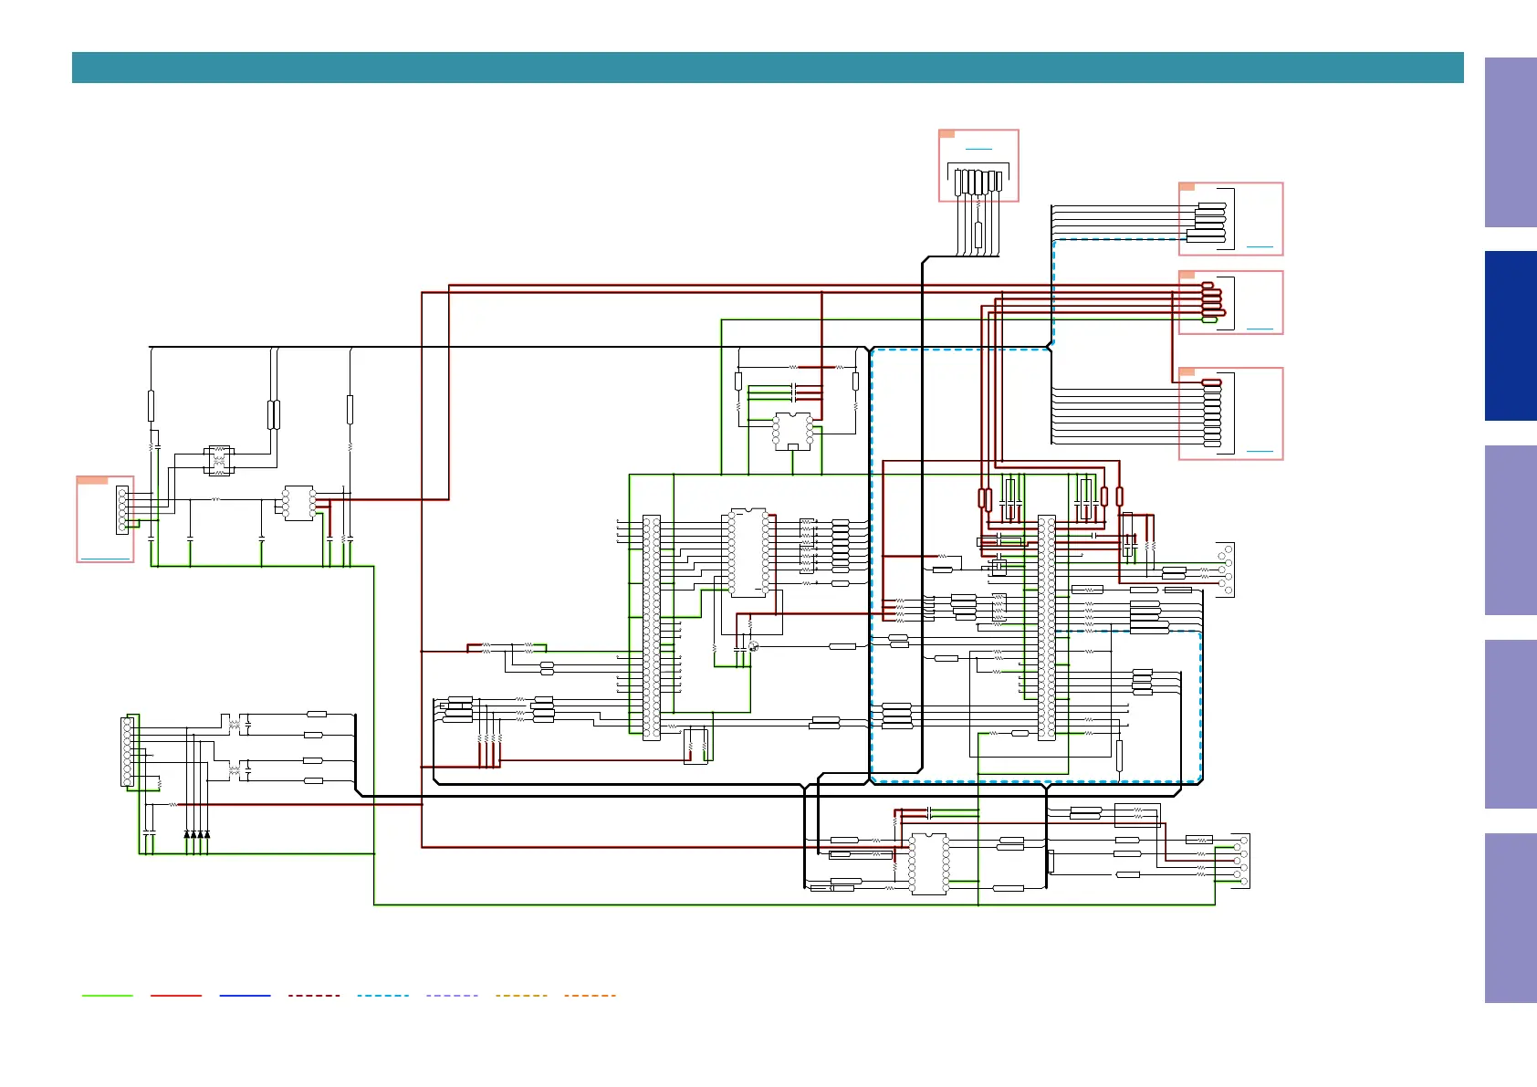Select the large IC chip beside center connector

pyautogui.click(x=748, y=553)
